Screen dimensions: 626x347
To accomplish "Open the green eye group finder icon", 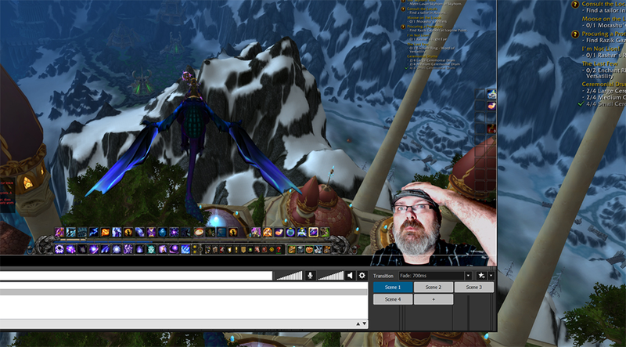I will click(250, 249).
